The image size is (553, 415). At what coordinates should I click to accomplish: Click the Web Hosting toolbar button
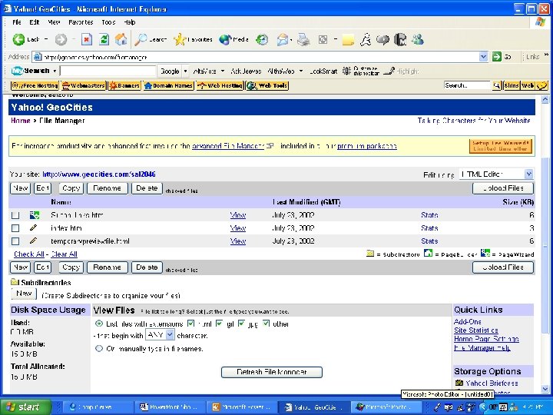pyautogui.click(x=220, y=85)
